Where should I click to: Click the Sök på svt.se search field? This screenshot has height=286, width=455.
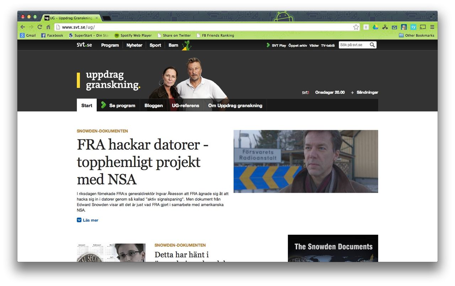[x=353, y=45]
